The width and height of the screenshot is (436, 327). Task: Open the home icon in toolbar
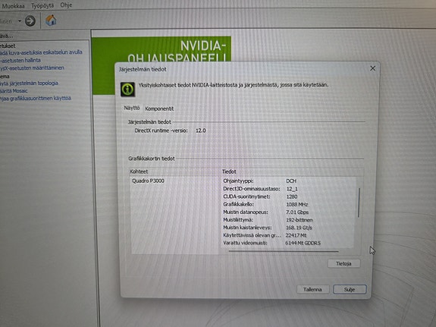(x=51, y=20)
